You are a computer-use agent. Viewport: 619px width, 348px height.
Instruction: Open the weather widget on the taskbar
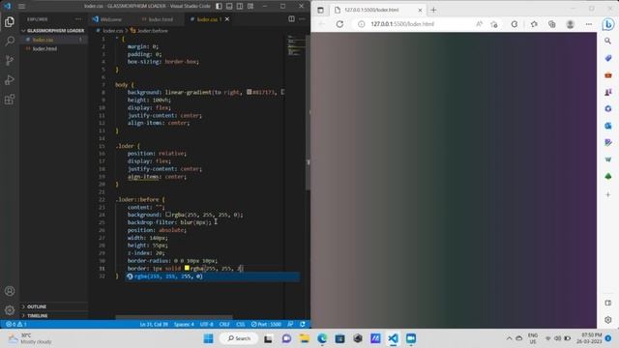coord(31,338)
